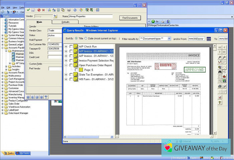Select the Title sort radio button
Screen dimensions: 234x160
[x=77, y=38]
